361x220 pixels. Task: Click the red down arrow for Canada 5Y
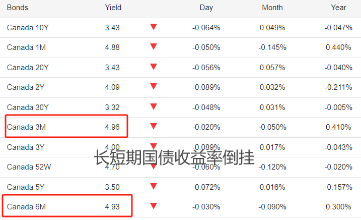tap(154, 187)
